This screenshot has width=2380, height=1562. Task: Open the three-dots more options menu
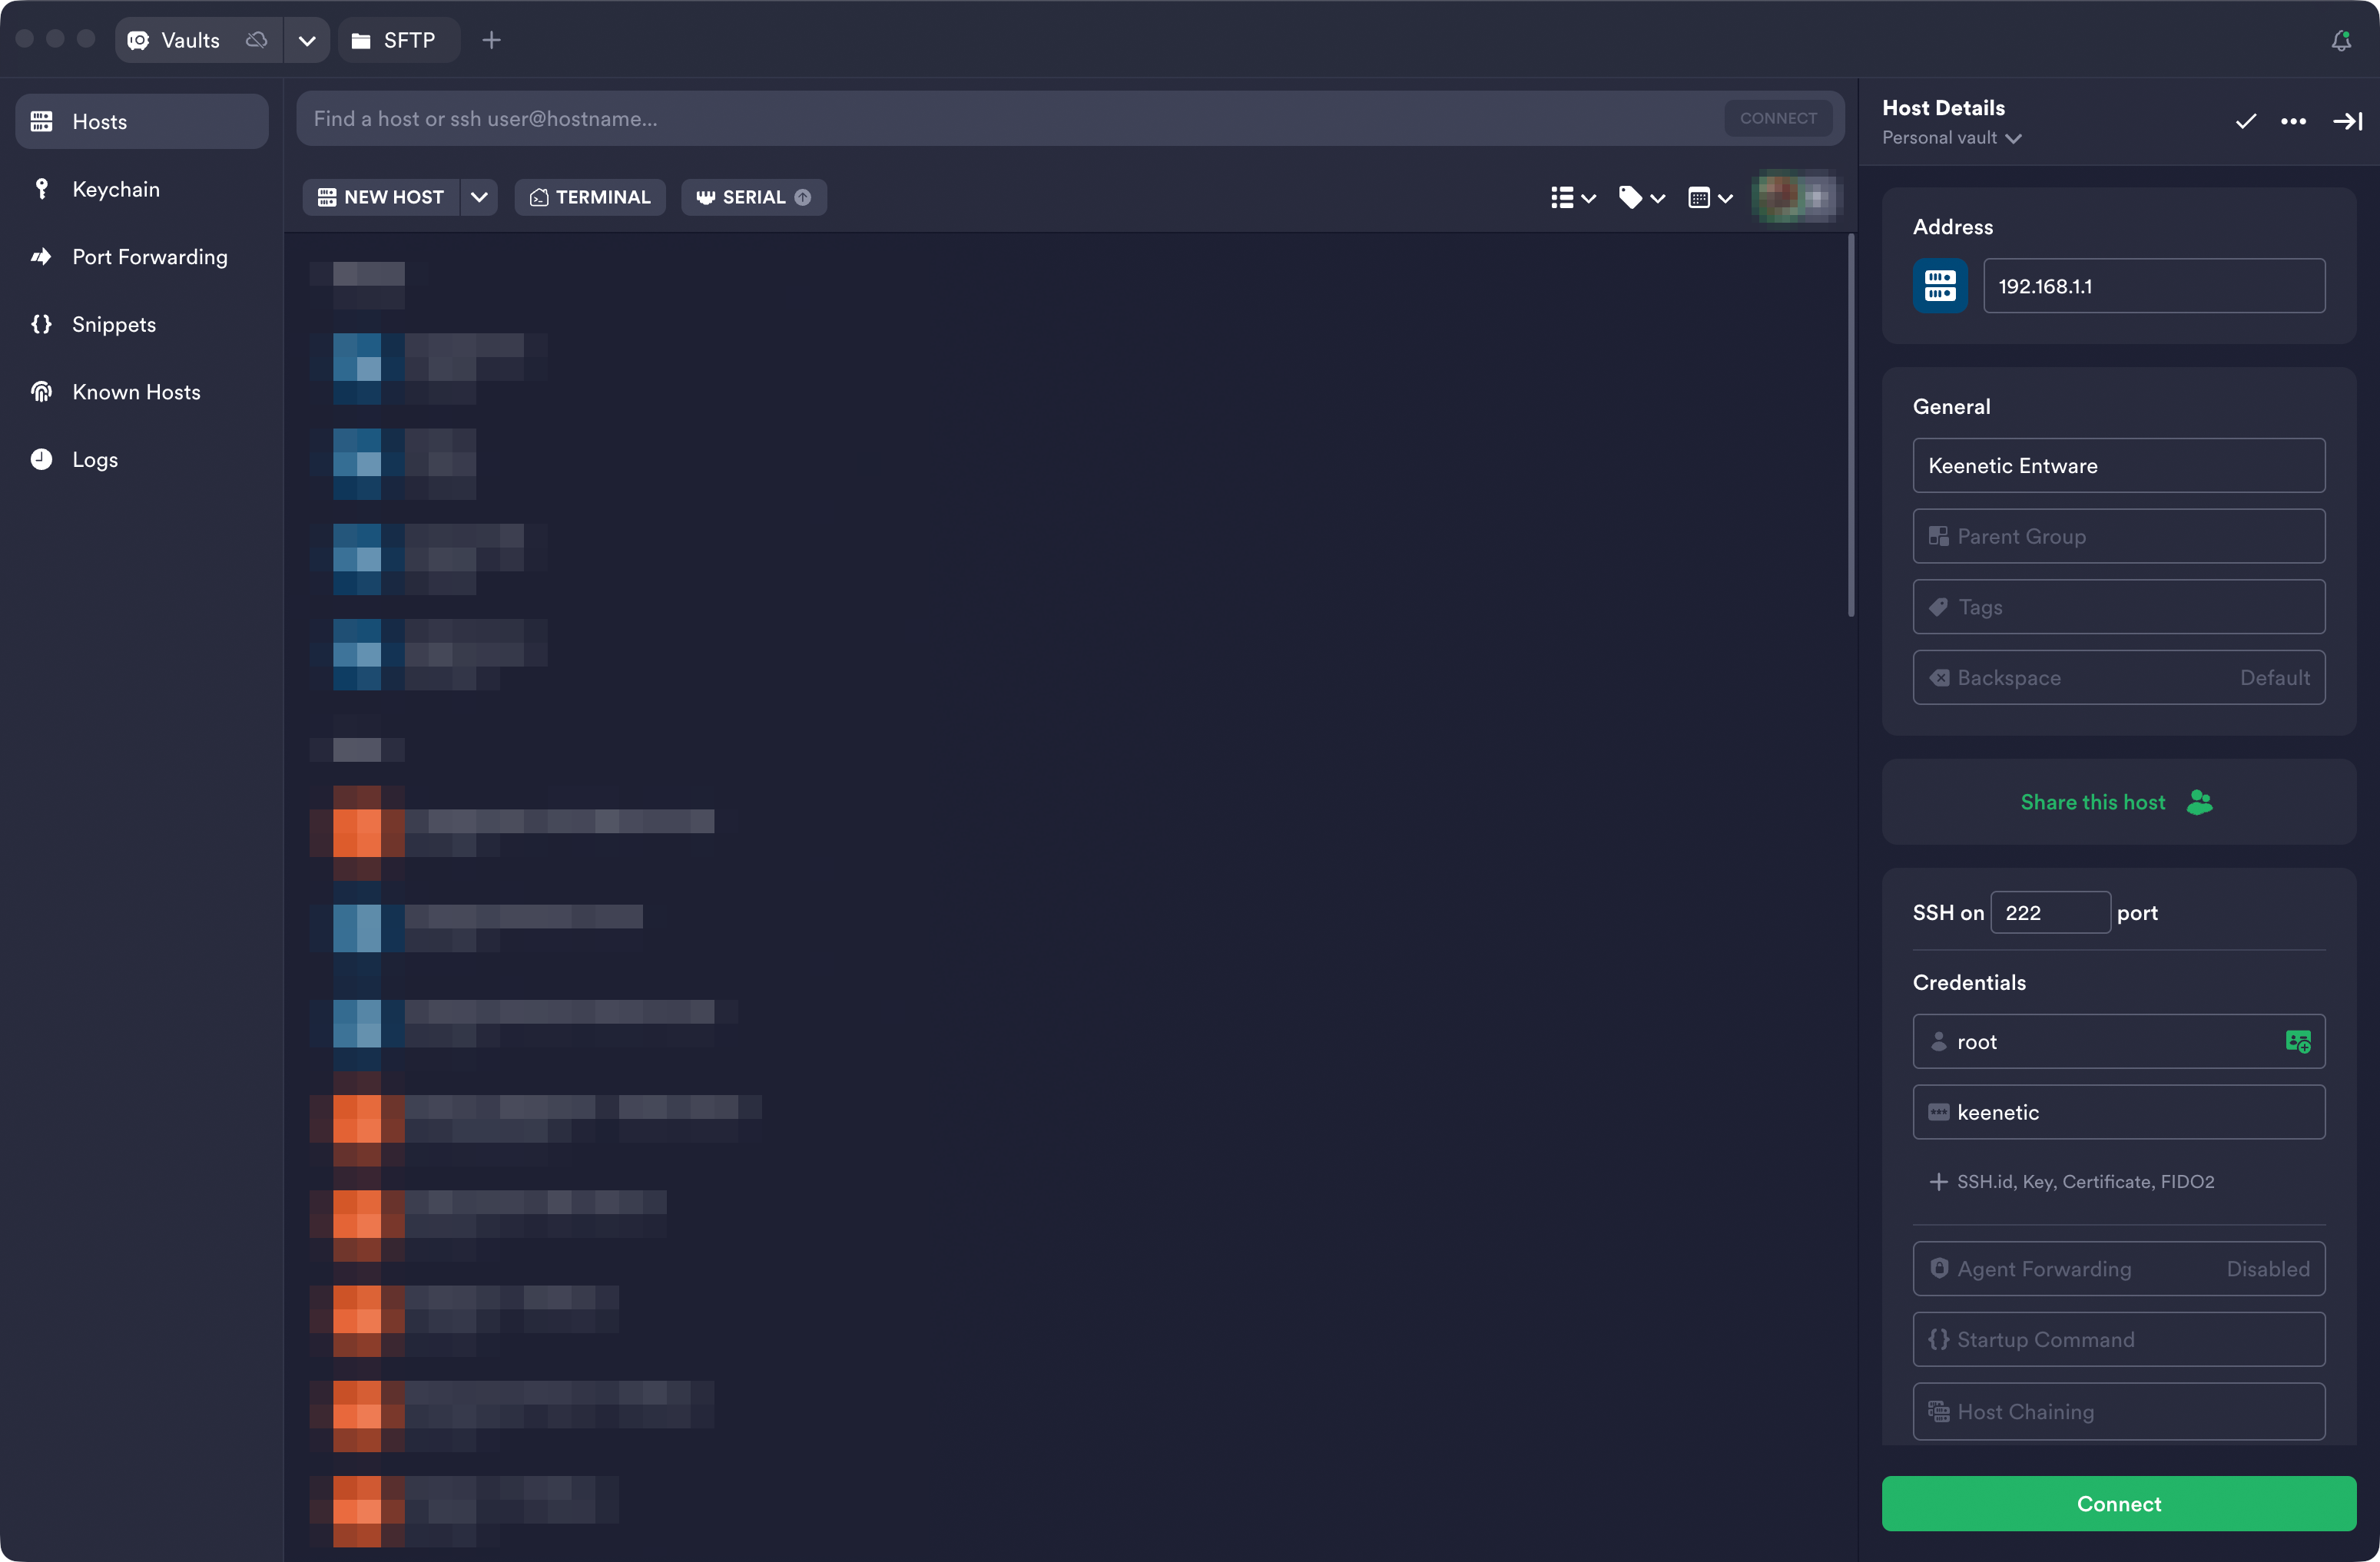(x=2293, y=121)
